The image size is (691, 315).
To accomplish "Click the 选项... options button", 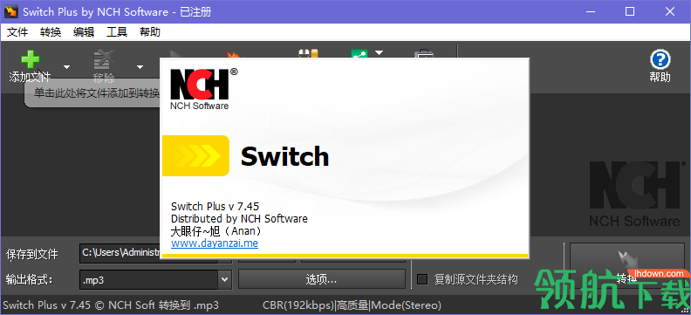I will [322, 279].
